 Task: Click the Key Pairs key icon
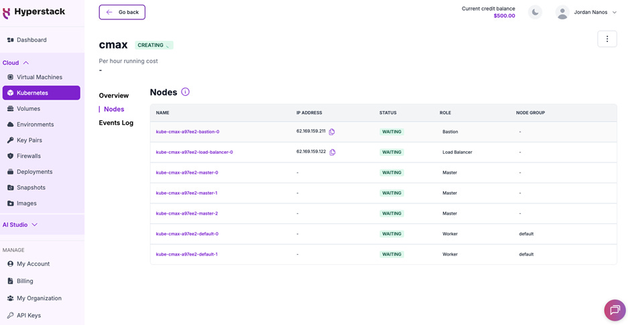point(11,140)
